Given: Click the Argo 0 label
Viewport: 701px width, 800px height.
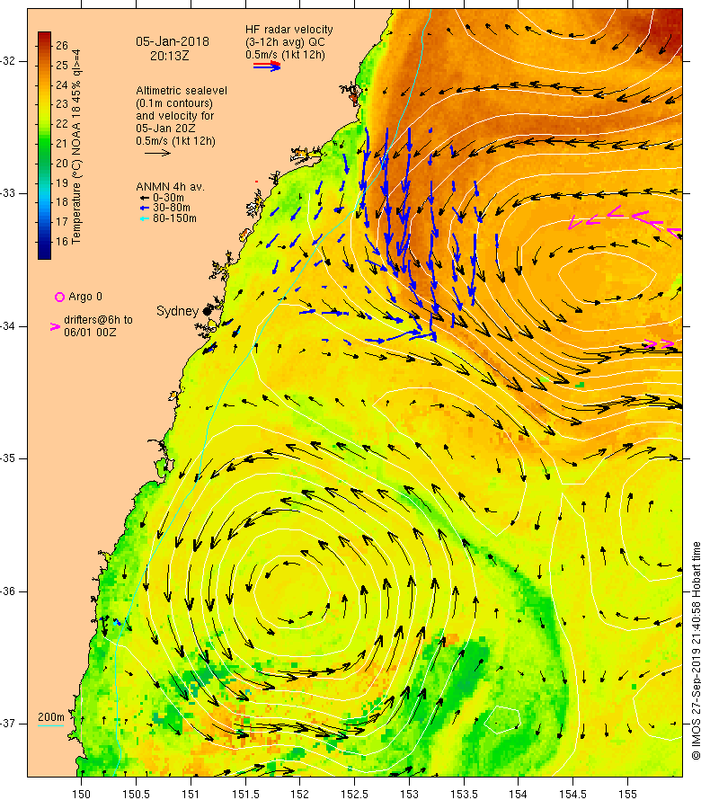Looking at the screenshot, I should [85, 297].
